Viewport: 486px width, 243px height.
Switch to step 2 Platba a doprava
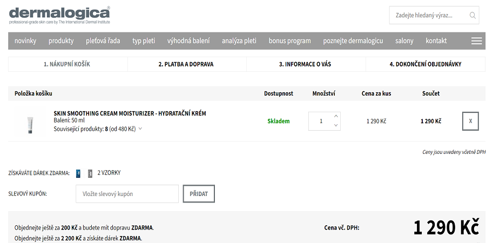(x=186, y=64)
